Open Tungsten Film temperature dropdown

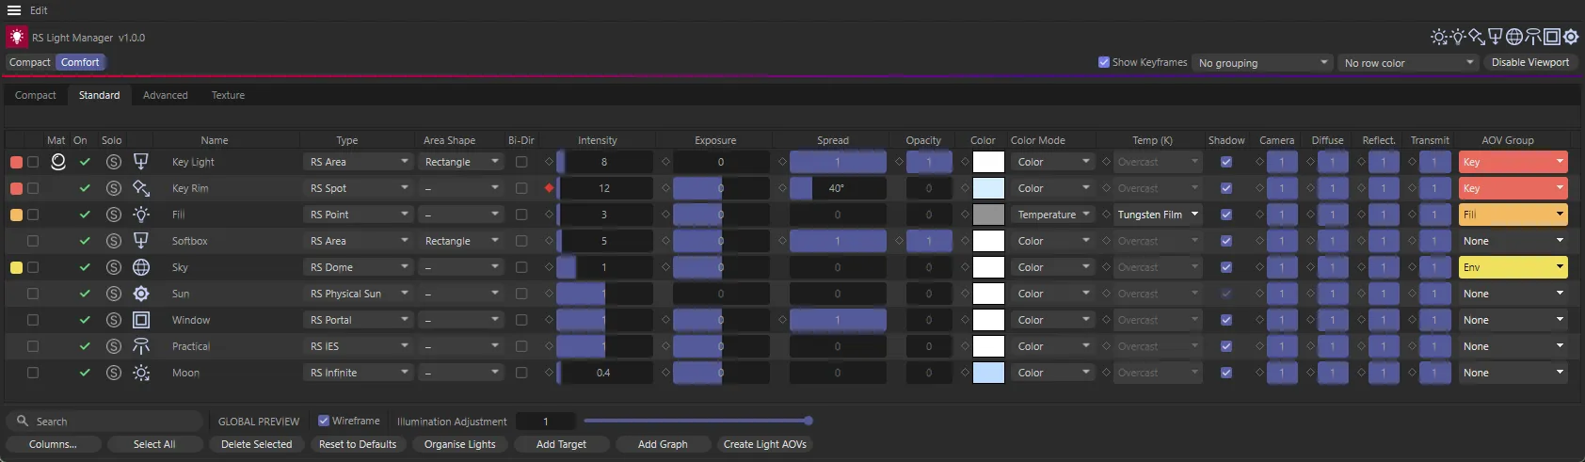click(x=1159, y=215)
